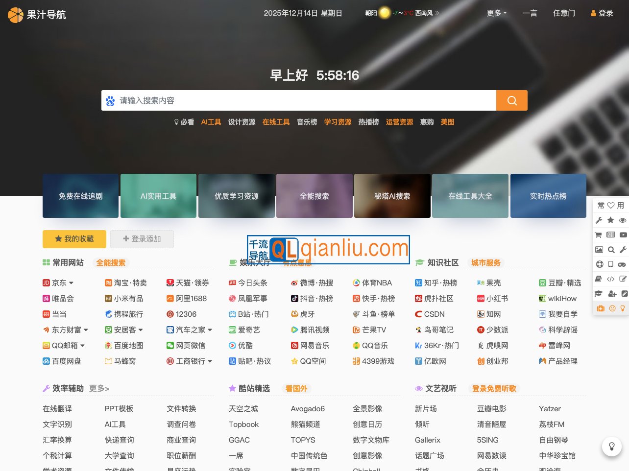Open the 更多 dropdown in the top bar
The width and height of the screenshot is (629, 471).
point(495,13)
